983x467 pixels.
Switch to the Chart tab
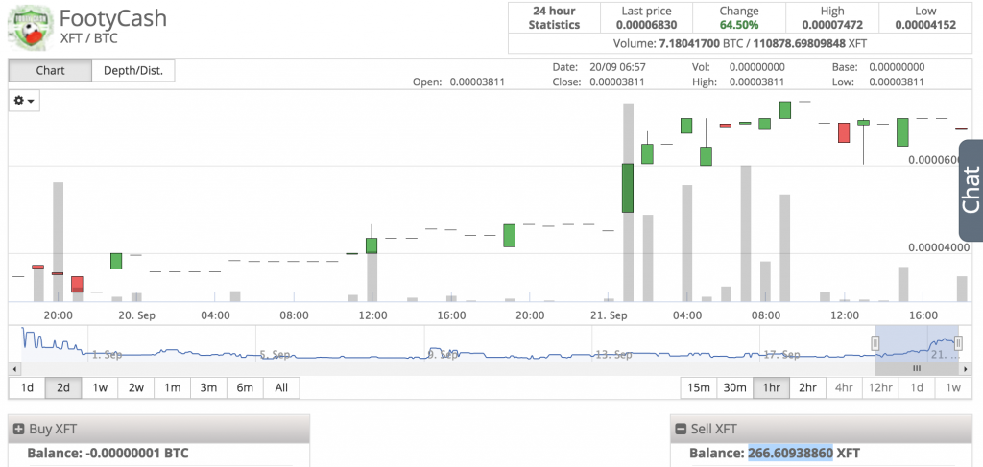click(50, 71)
